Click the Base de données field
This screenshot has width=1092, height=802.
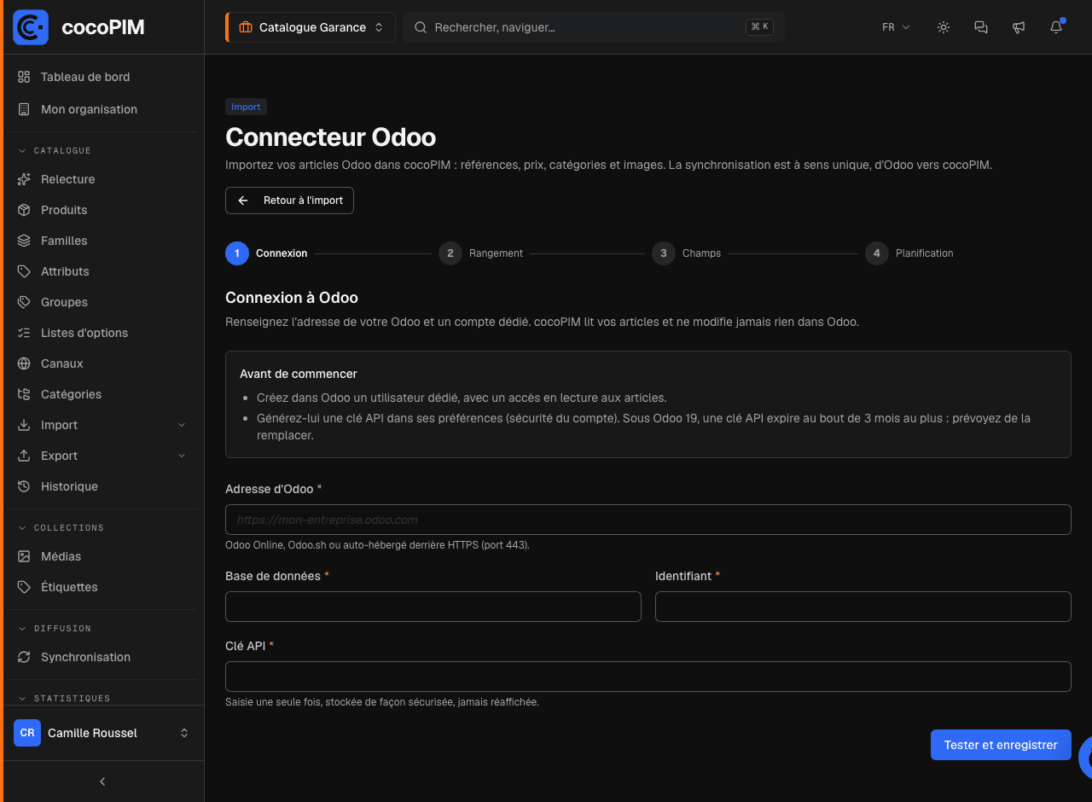(433, 607)
